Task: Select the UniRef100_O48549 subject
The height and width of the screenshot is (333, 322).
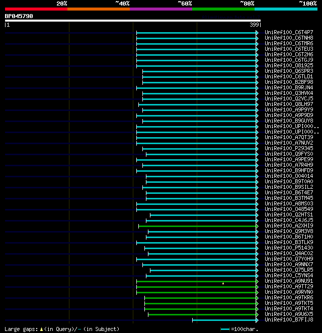Action: click(289, 209)
